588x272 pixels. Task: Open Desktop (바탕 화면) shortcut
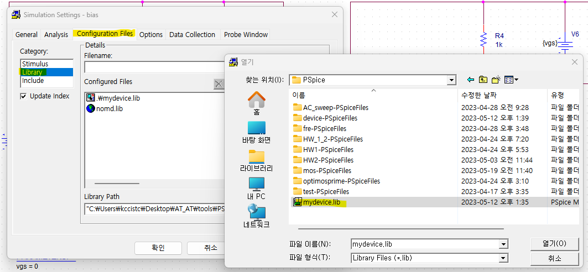[x=257, y=133]
